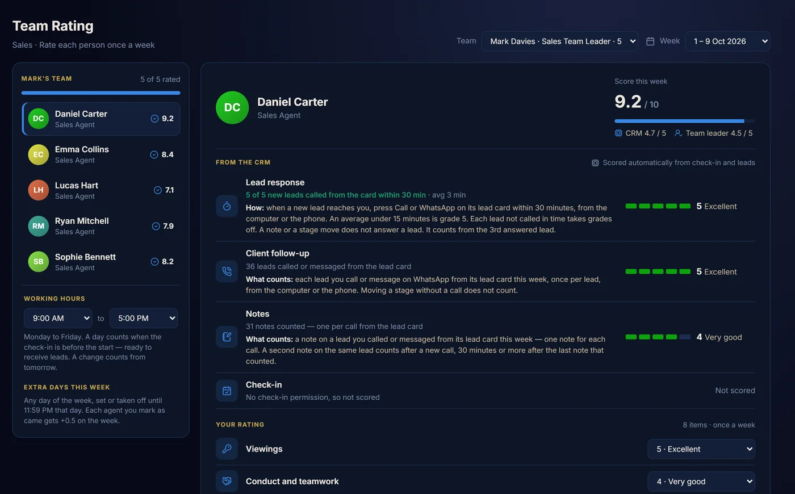Click the Viewings key icon

tap(227, 449)
